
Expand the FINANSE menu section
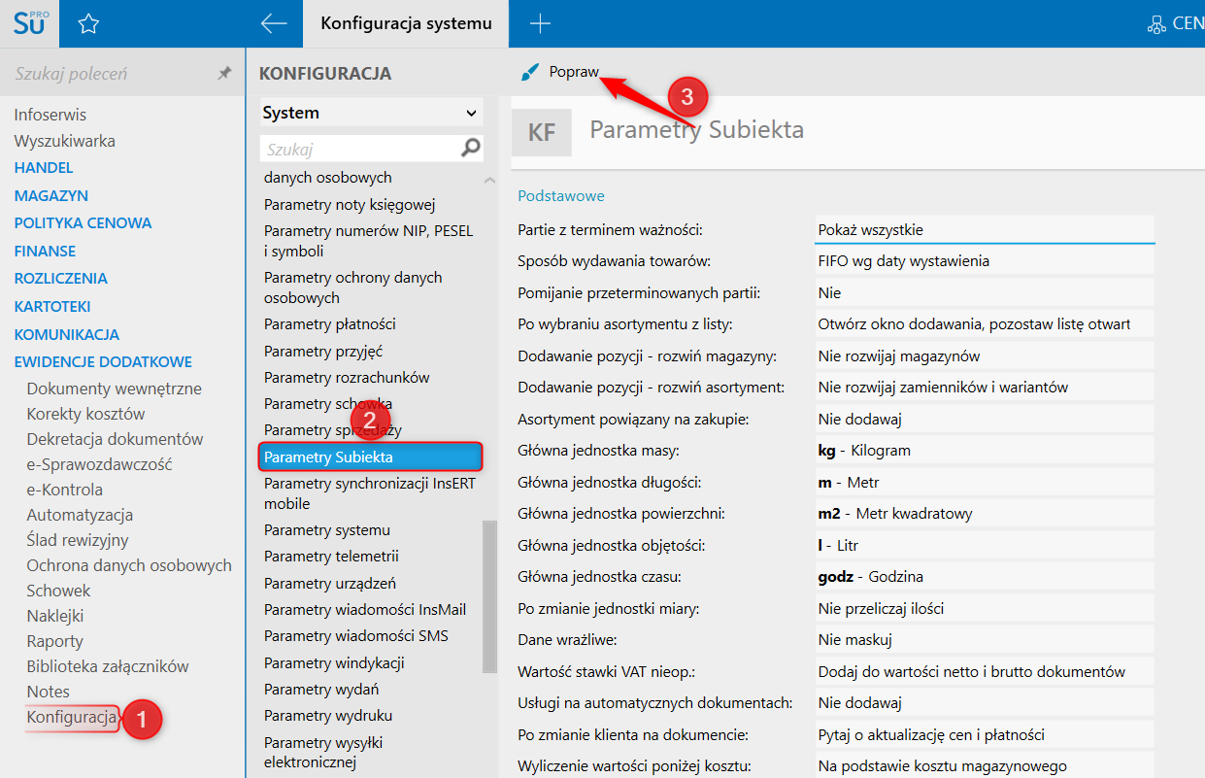click(45, 251)
